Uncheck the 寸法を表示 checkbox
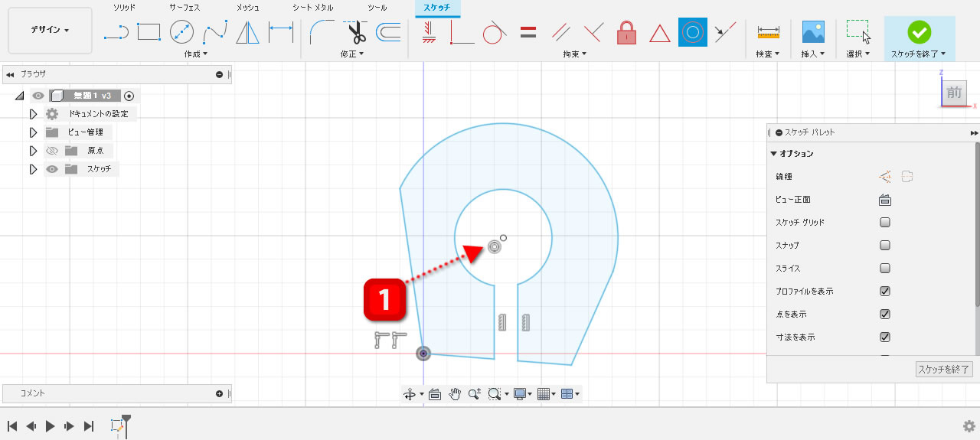 pyautogui.click(x=885, y=337)
